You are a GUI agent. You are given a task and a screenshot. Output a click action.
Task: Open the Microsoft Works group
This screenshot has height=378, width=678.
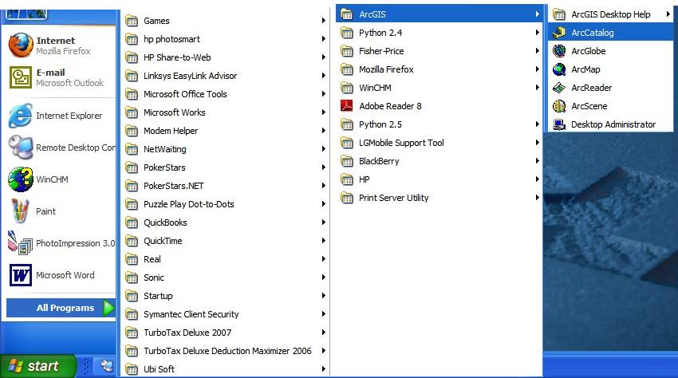(x=225, y=112)
